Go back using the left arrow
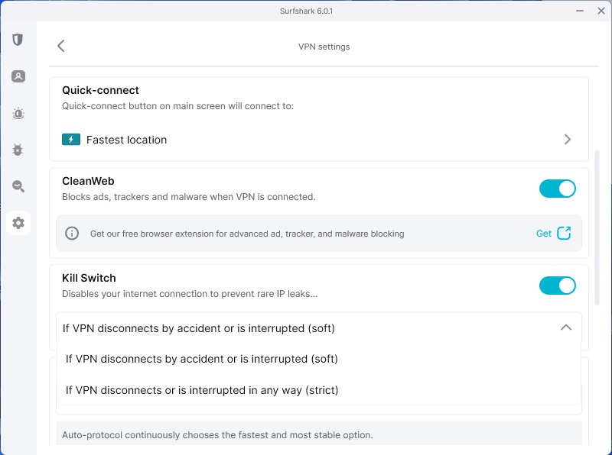The height and width of the screenshot is (455, 612). (61, 46)
